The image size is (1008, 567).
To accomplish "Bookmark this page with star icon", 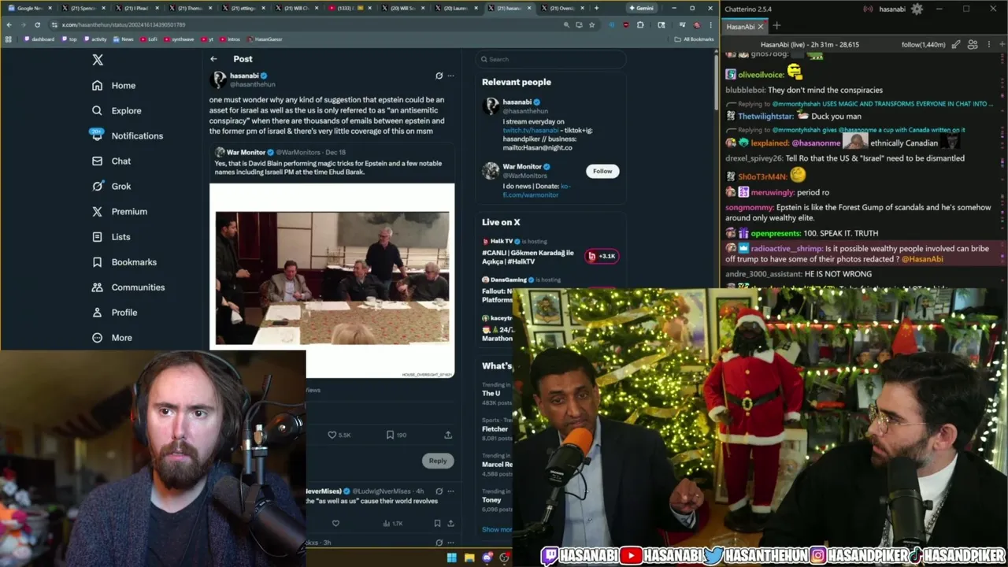I will (x=591, y=24).
